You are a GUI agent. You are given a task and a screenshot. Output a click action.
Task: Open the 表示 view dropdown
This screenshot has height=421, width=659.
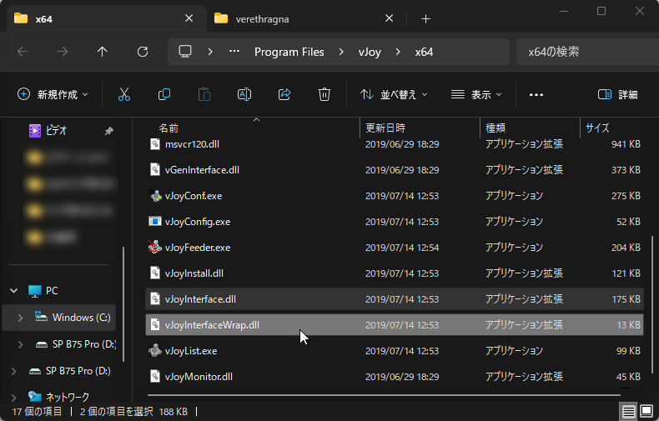pos(476,94)
